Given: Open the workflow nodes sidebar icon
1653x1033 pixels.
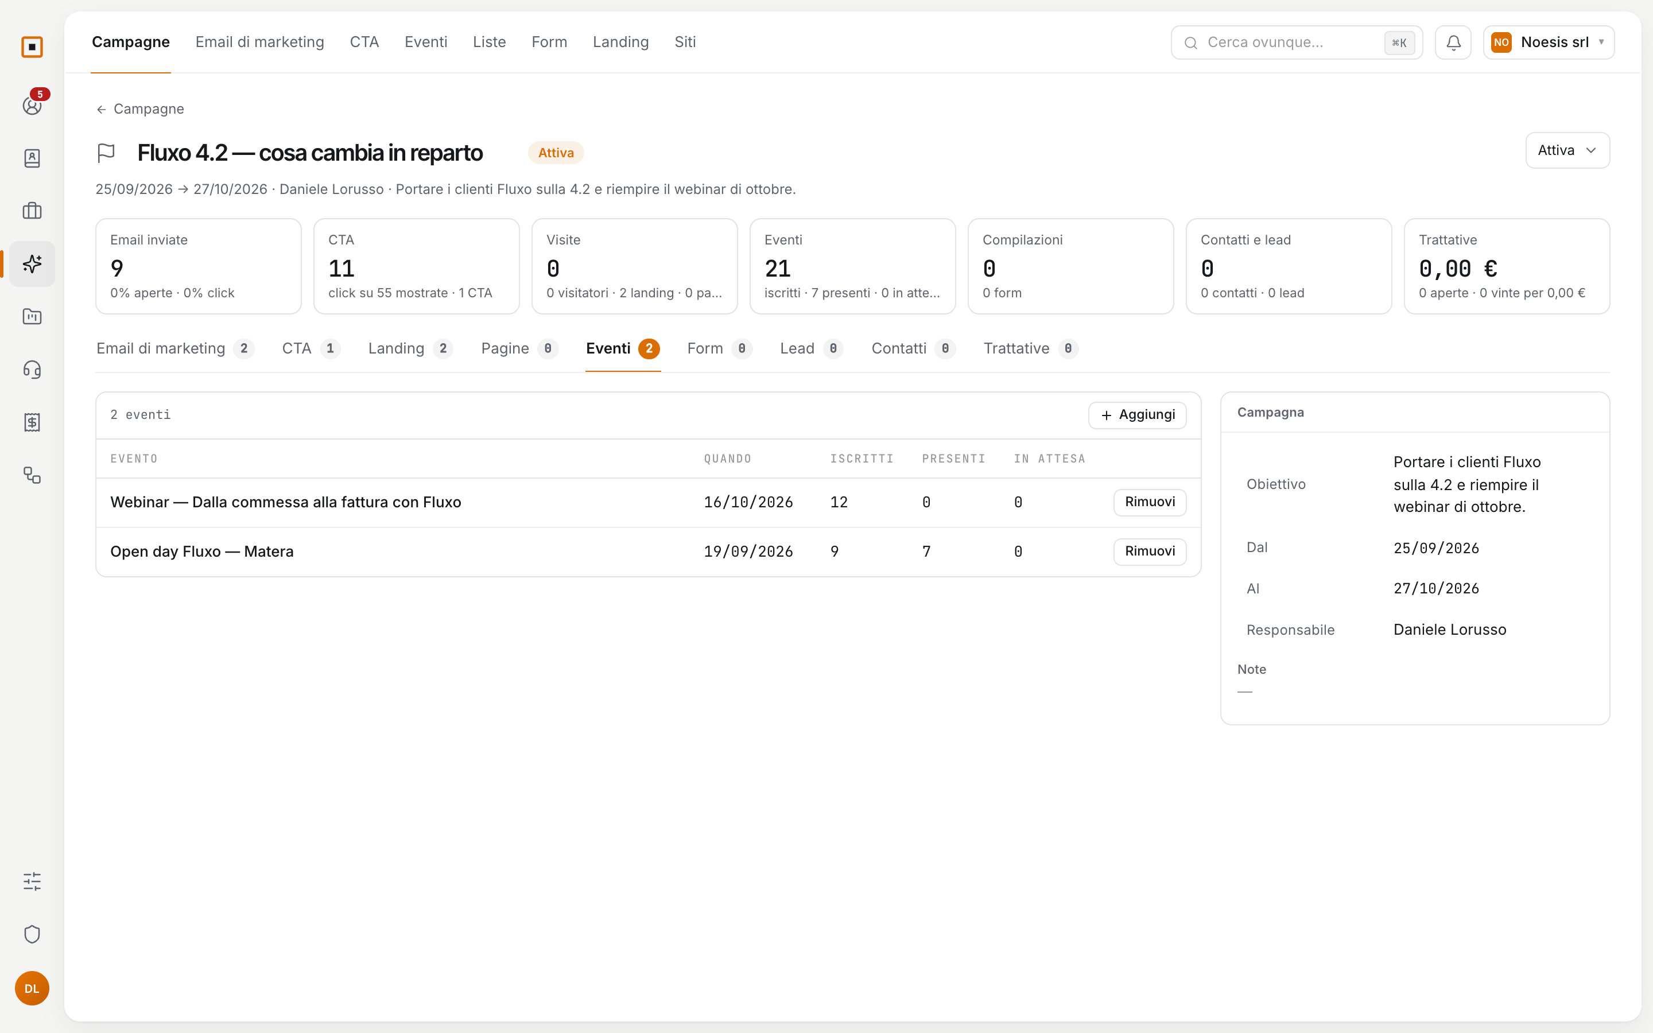Looking at the screenshot, I should [32, 476].
